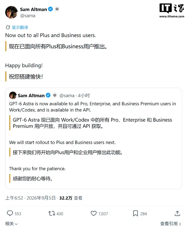Retweet the post using the repost icon
Image resolution: width=187 pixels, height=230 pixels.
pyautogui.click(x=52, y=213)
